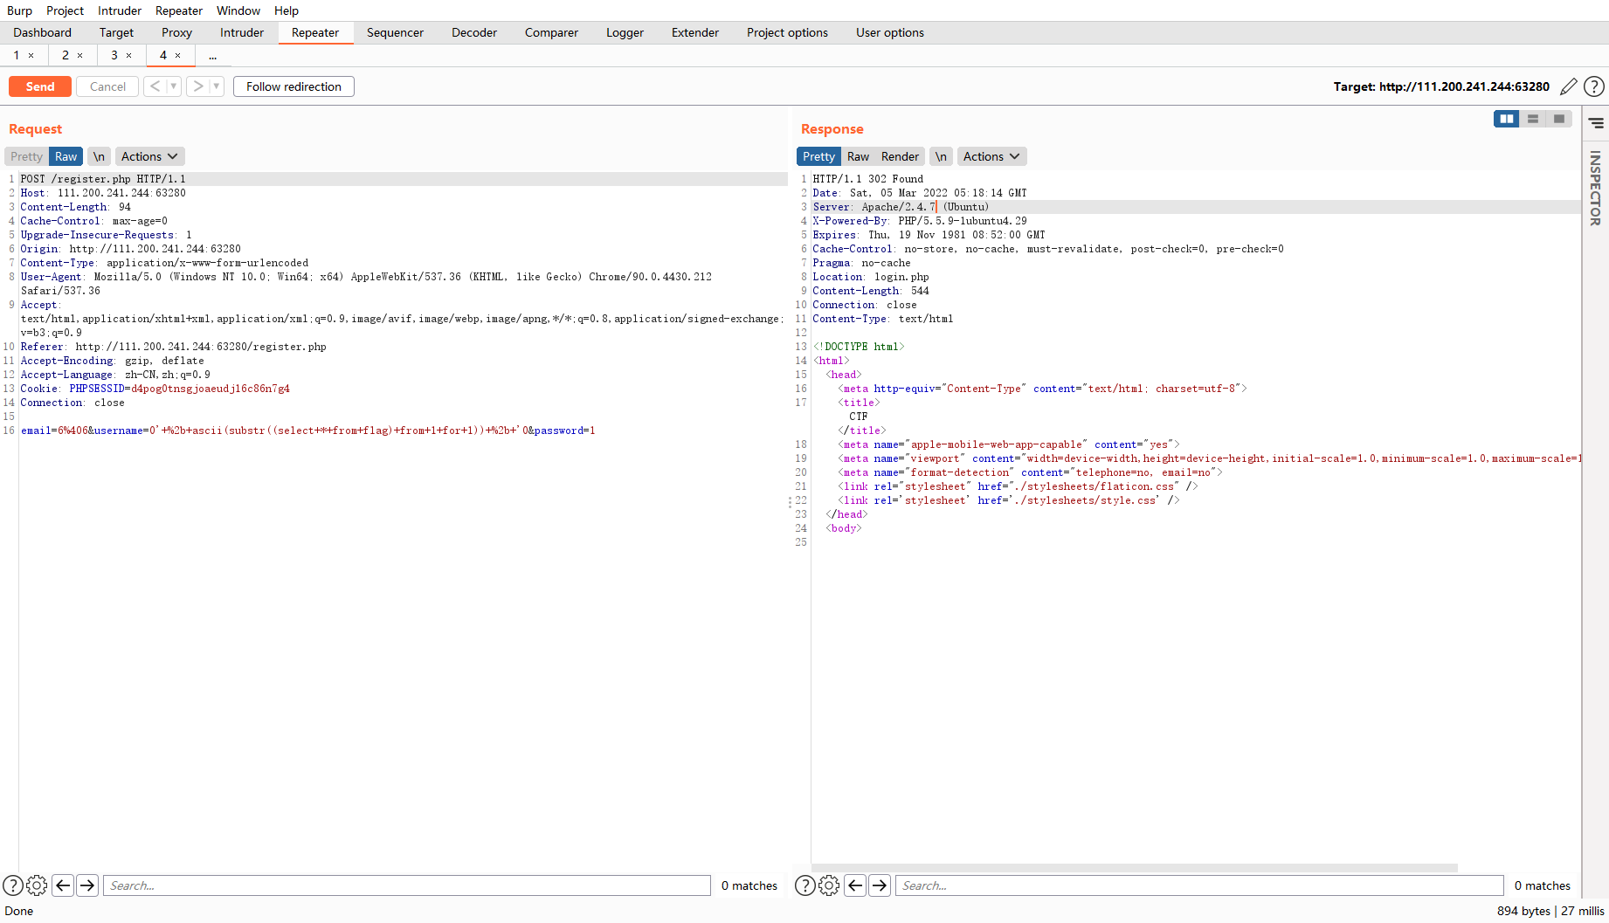Close Repeater sub-tab 4
This screenshot has height=923, width=1609.
pyautogui.click(x=178, y=55)
